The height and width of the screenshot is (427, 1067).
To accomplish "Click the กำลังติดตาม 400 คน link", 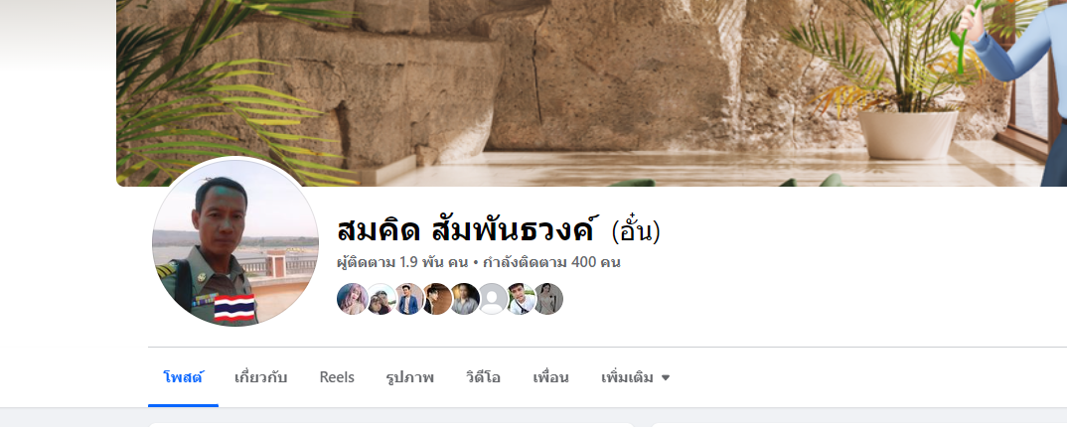I will [551, 262].
